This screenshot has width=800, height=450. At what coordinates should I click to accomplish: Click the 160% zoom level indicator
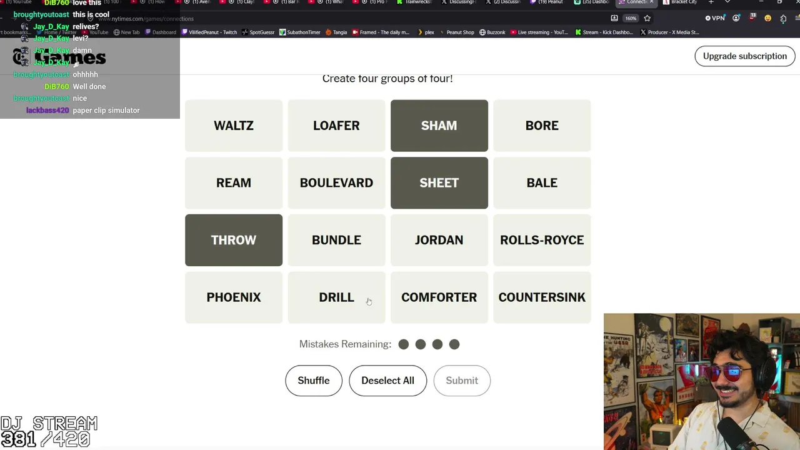(631, 19)
